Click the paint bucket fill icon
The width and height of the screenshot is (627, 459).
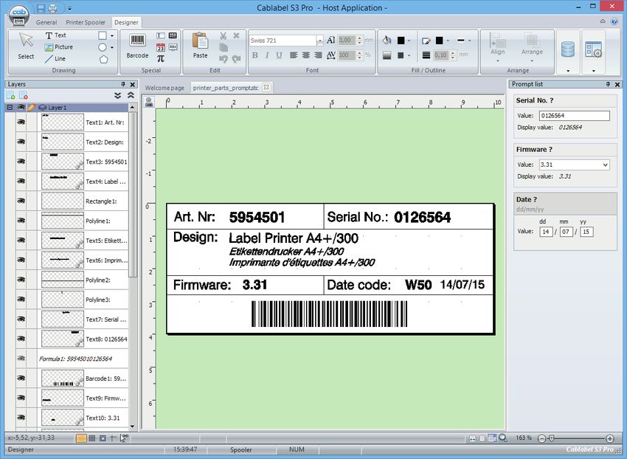pos(387,40)
